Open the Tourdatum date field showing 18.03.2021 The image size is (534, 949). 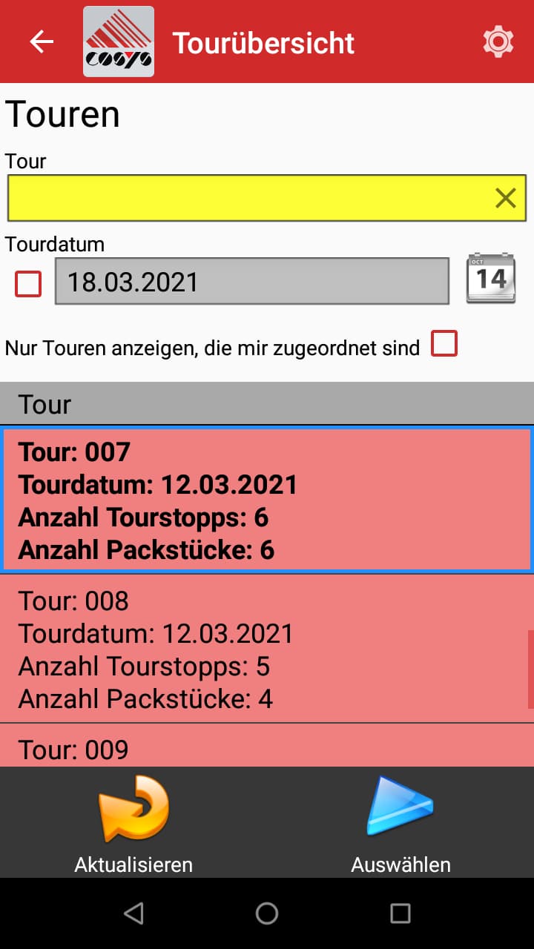[252, 282]
